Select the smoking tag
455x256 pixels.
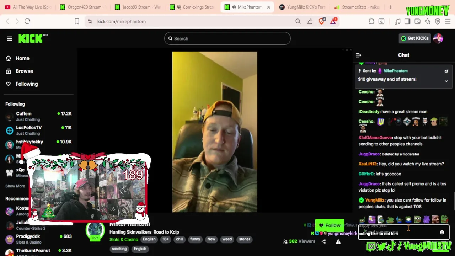[119, 249]
